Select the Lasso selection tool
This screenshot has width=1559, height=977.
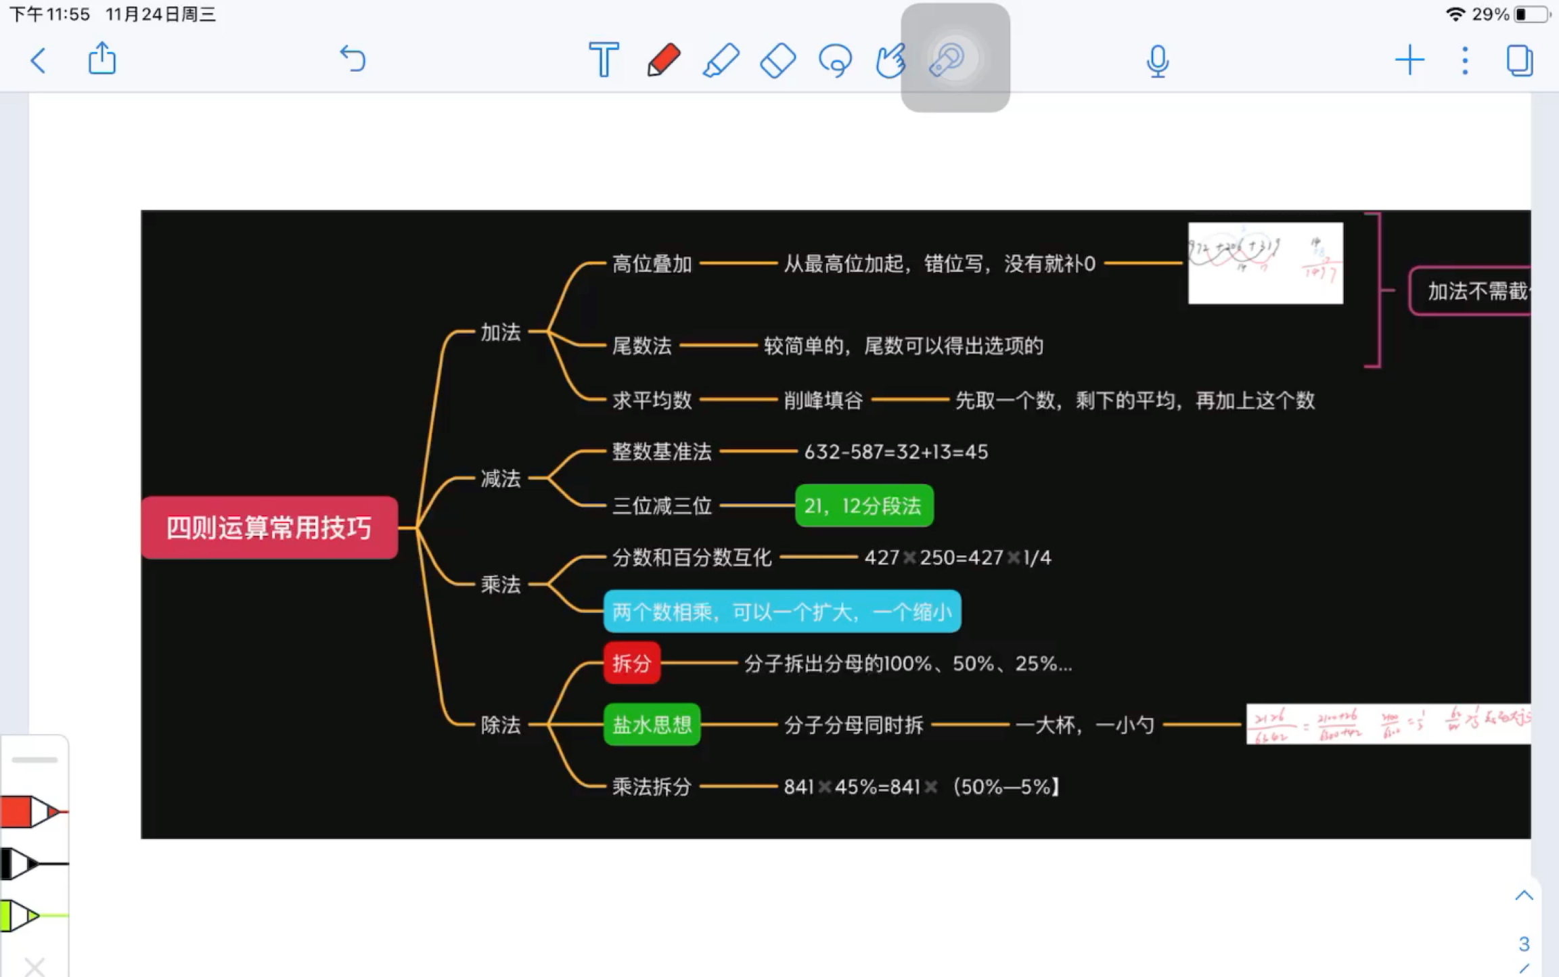tap(836, 61)
